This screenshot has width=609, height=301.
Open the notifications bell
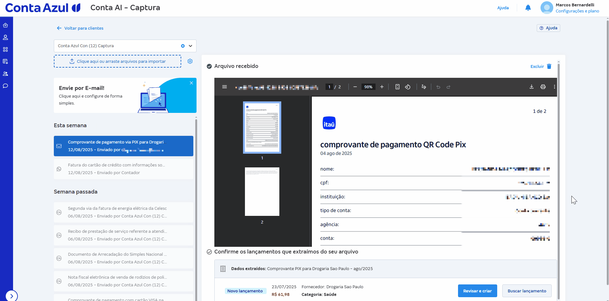pyautogui.click(x=528, y=8)
